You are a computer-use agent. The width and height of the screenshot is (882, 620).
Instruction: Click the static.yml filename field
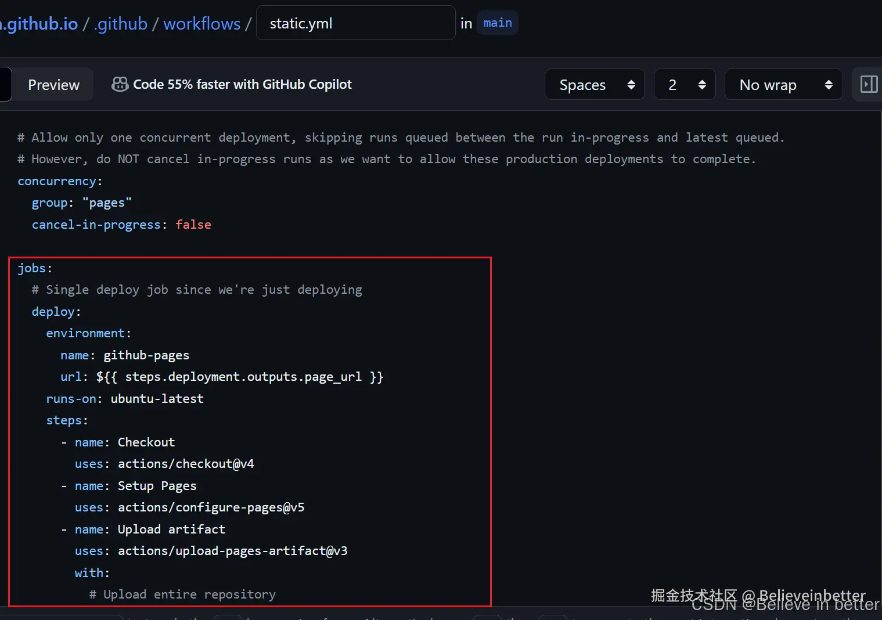tap(356, 23)
